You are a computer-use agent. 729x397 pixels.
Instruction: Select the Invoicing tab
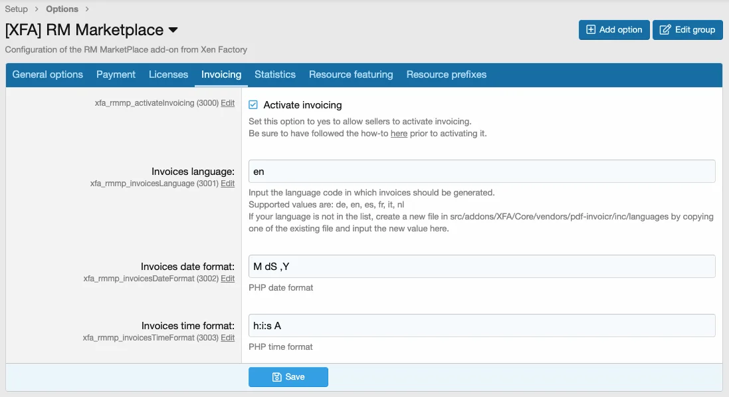point(221,74)
